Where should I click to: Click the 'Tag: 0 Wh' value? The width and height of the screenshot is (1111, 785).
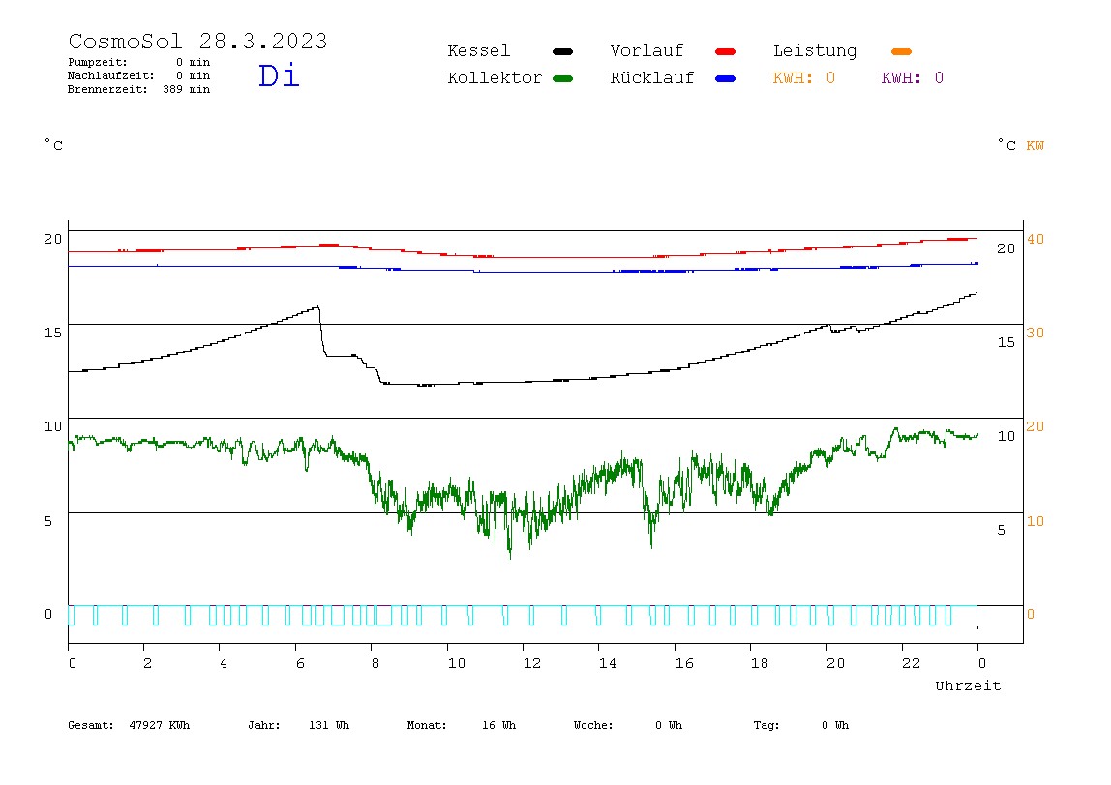[x=800, y=725]
